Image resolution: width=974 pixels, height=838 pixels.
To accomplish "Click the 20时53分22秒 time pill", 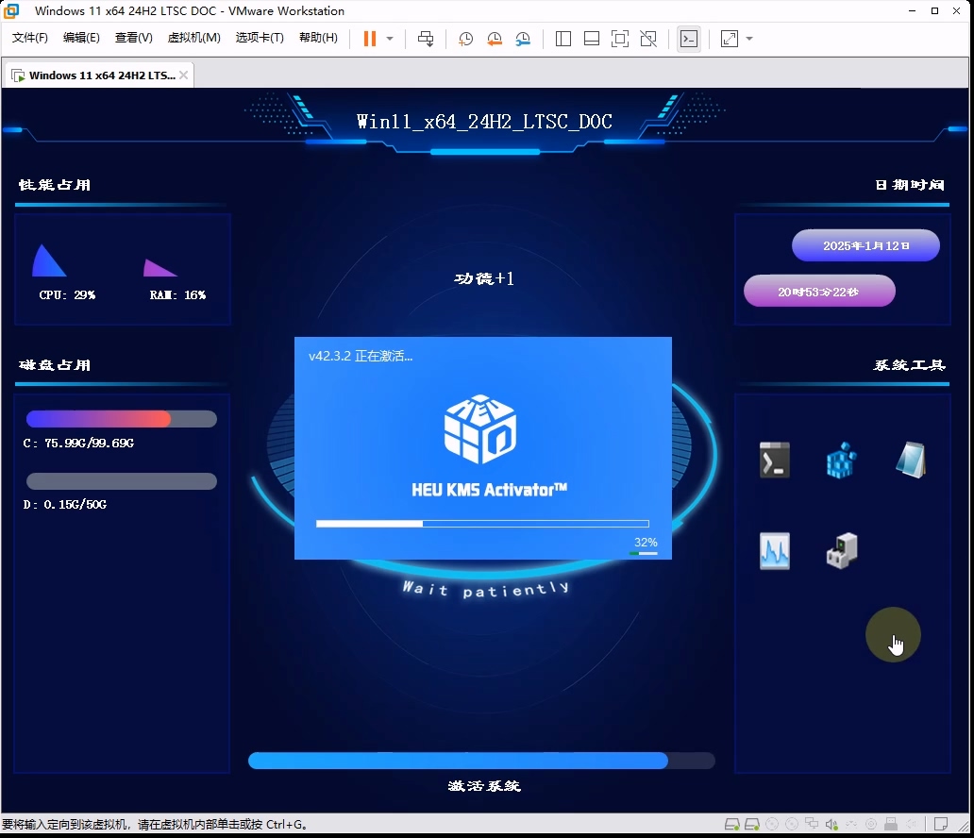I will pyautogui.click(x=819, y=292).
